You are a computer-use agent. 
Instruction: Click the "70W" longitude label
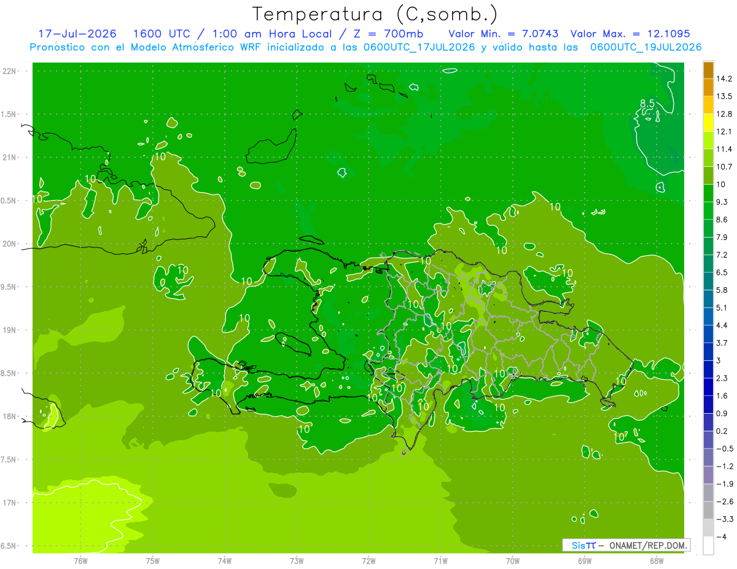pos(513,560)
